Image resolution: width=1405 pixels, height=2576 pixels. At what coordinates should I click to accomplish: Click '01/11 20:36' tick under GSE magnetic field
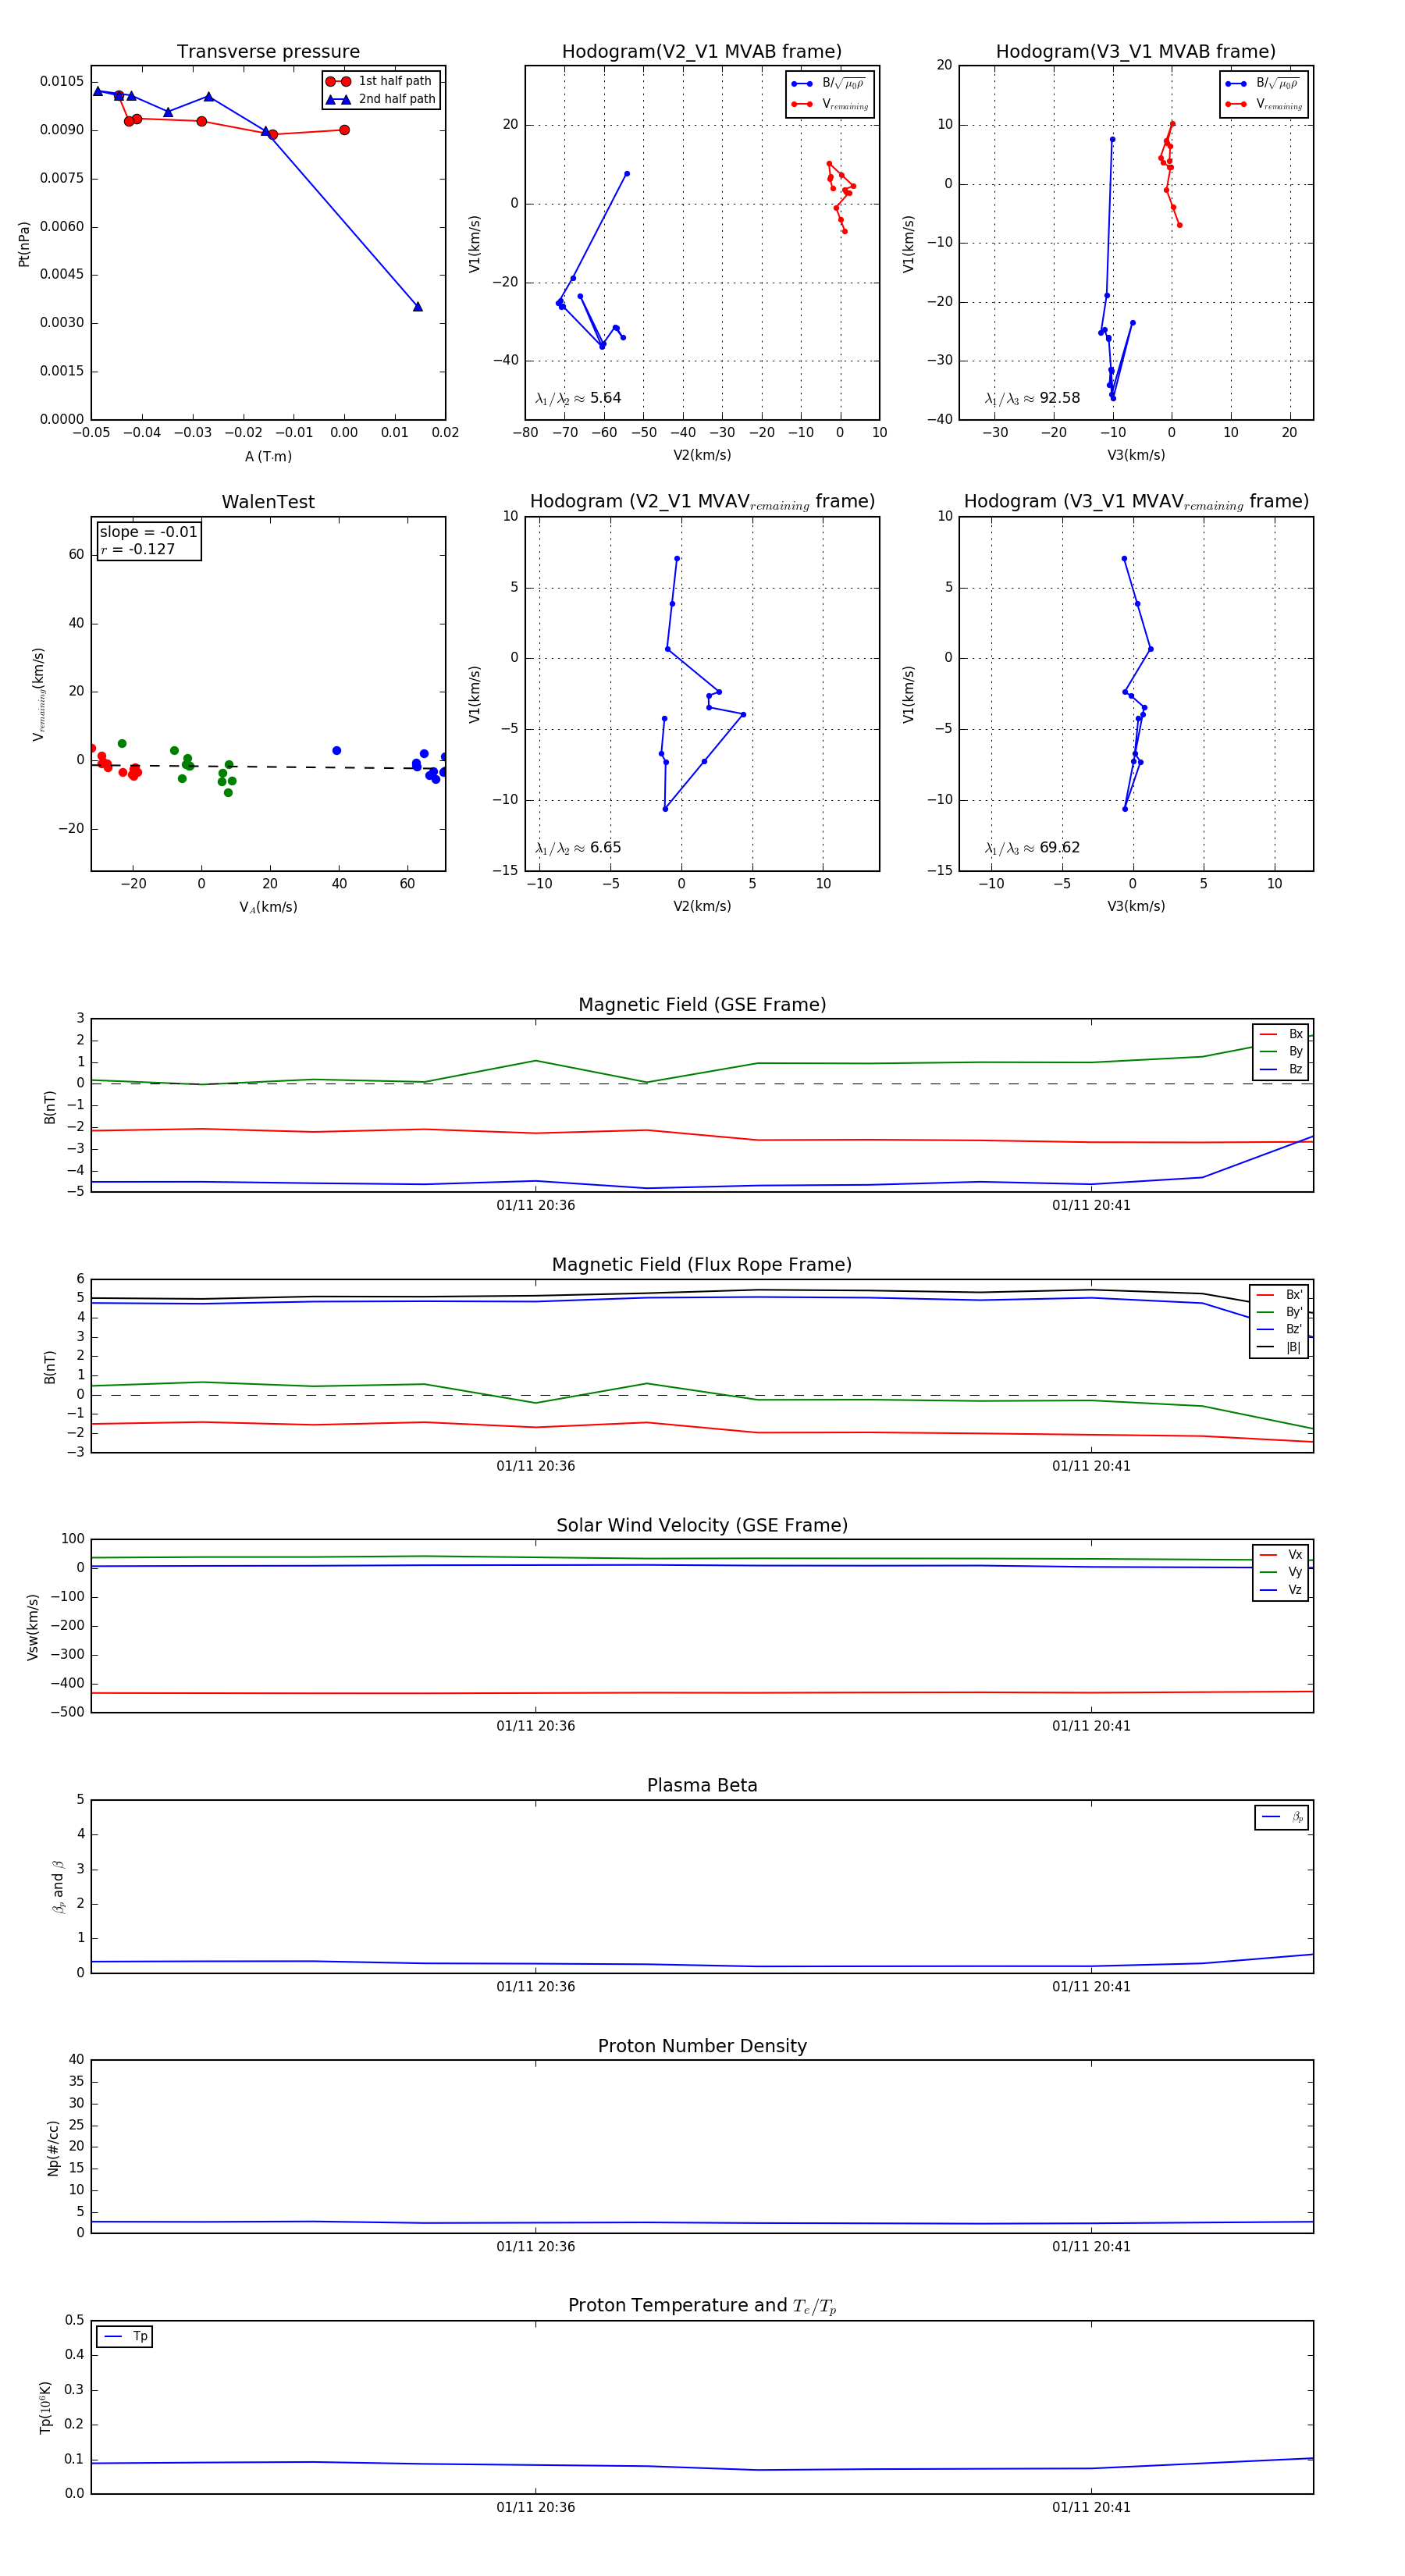[x=536, y=1206]
